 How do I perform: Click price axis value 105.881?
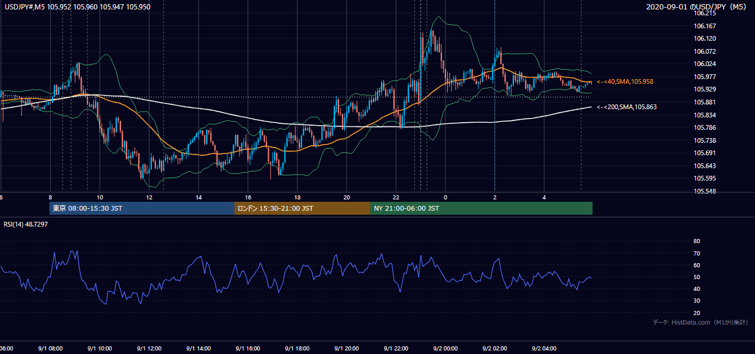[705, 102]
